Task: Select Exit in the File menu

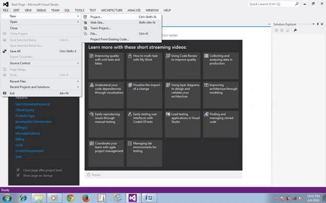Action: coord(42,93)
